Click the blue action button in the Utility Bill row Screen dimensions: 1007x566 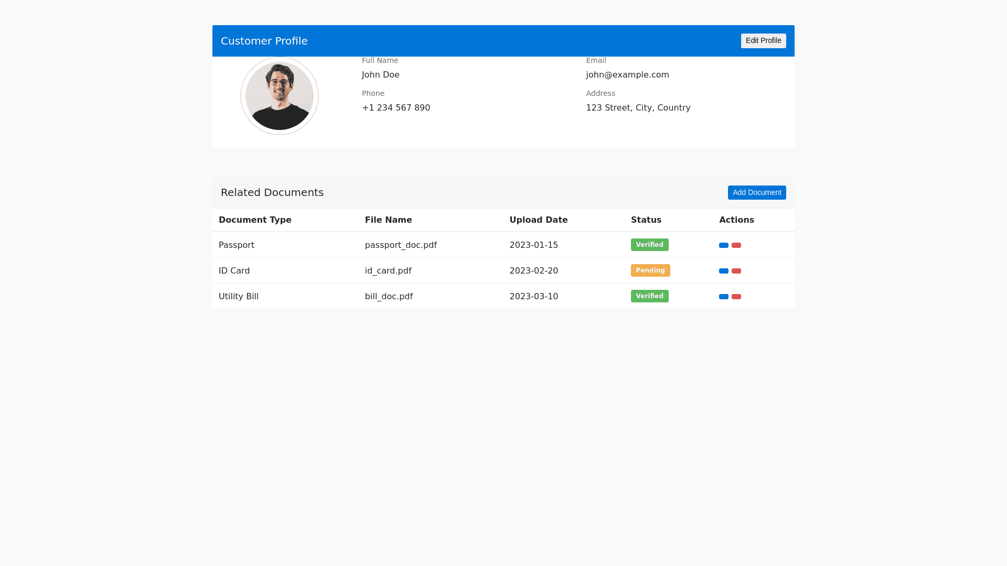click(723, 297)
